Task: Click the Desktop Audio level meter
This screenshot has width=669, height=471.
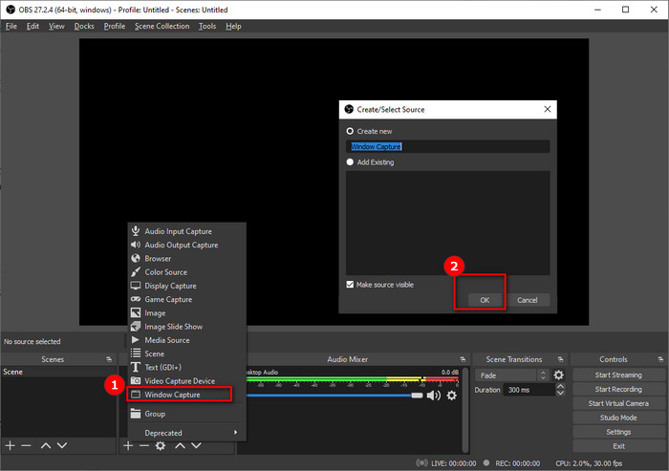Action: click(x=353, y=379)
